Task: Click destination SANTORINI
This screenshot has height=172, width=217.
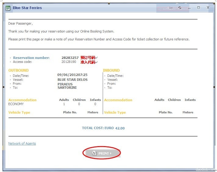Action: [67, 88]
